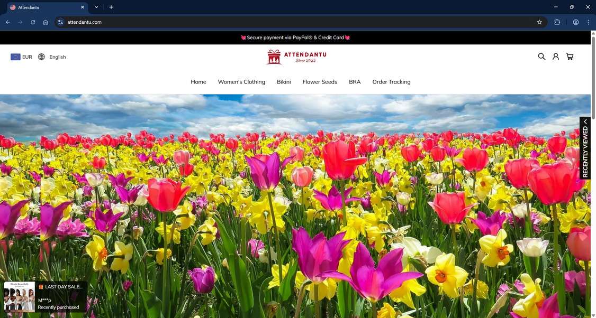Image resolution: width=596 pixels, height=318 pixels.
Task: Open the Bikini category
Action: point(284,81)
